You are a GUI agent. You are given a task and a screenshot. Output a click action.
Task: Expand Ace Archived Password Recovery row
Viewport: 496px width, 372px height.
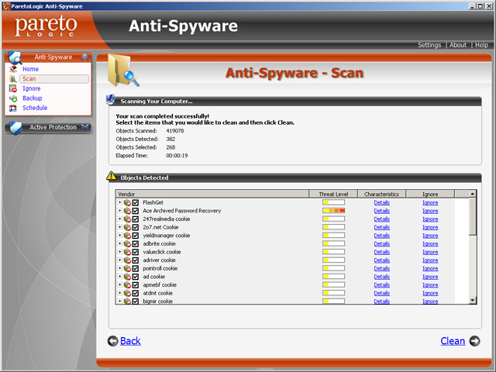pos(120,210)
